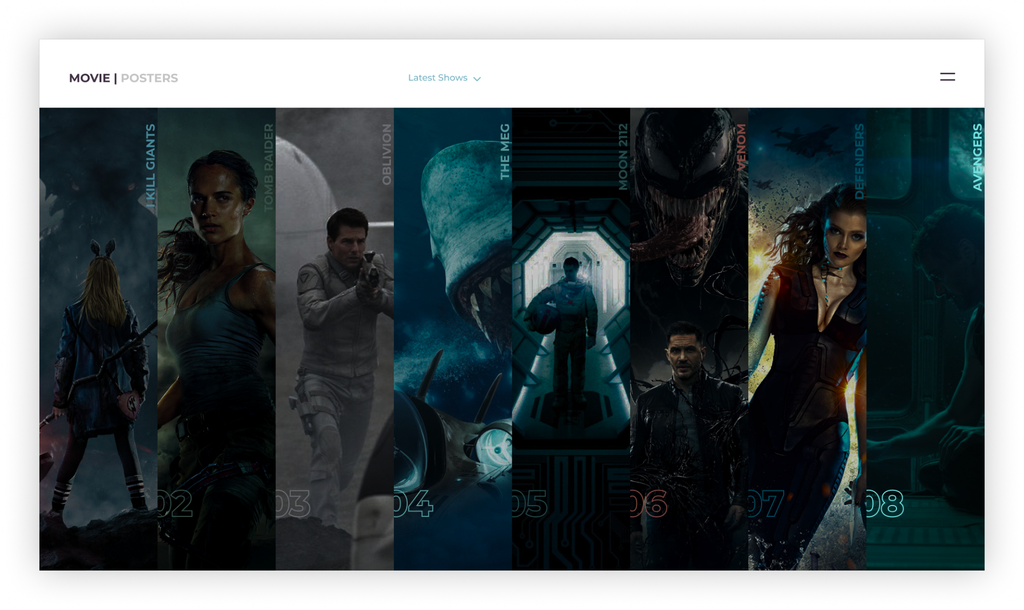1024x610 pixels.
Task: Click the AVENGERS vertical title
Action: click(x=977, y=157)
